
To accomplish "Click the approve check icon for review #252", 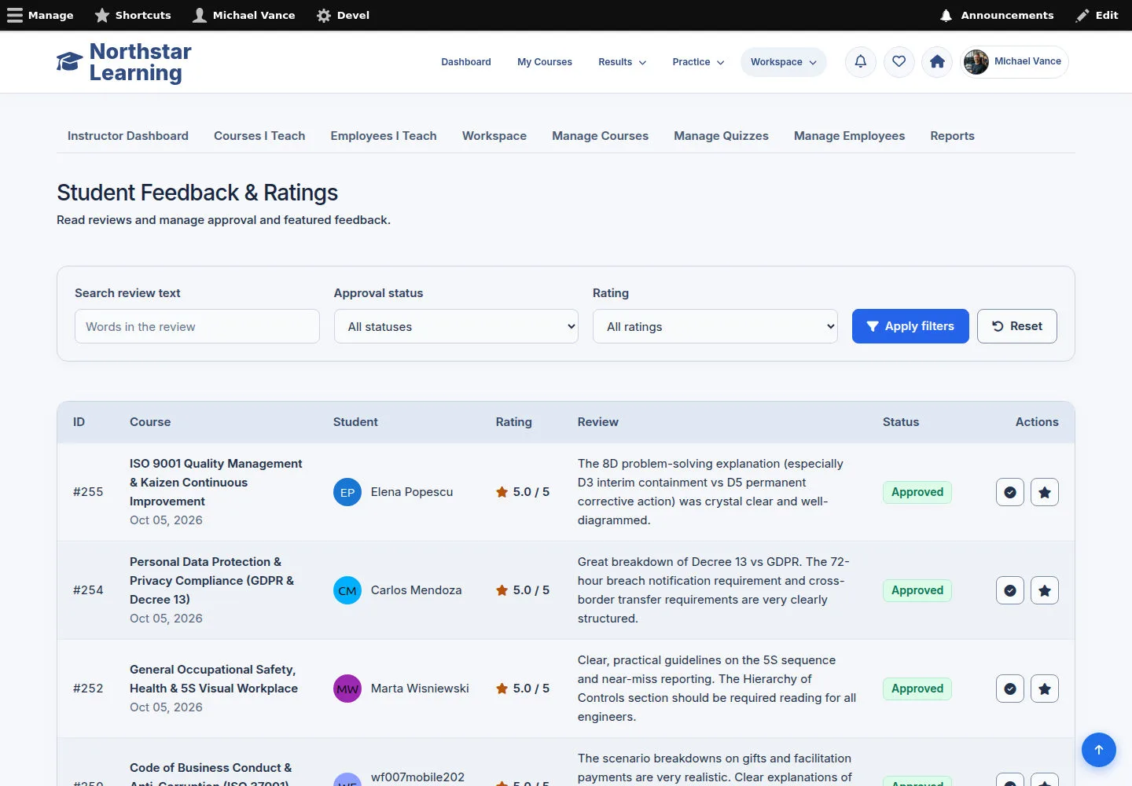I will (x=1010, y=689).
